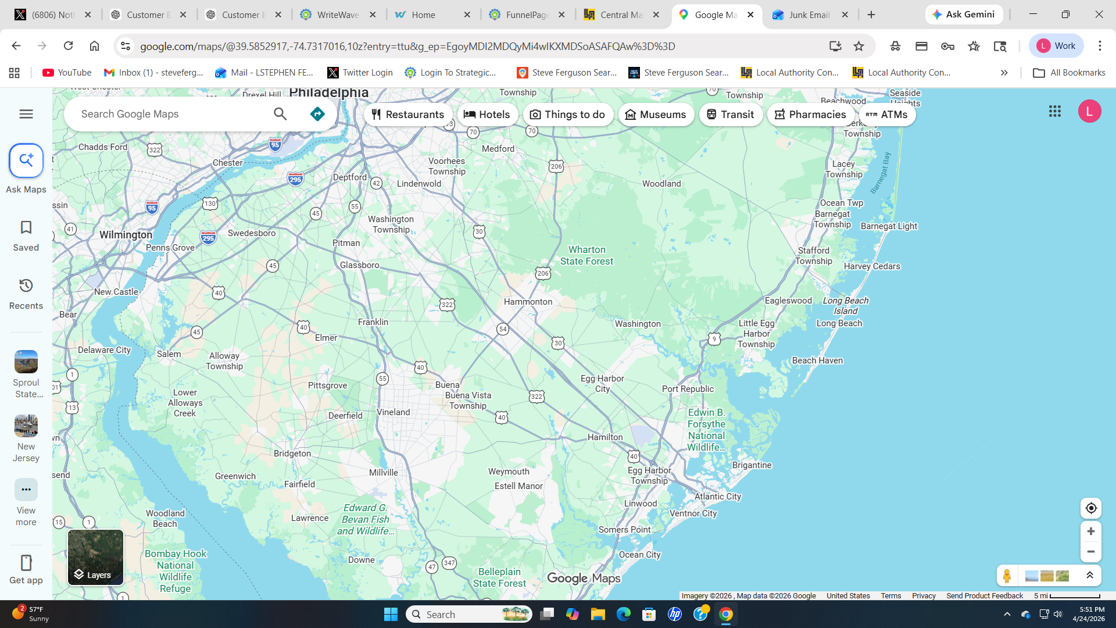Open the Google apps grid
The width and height of the screenshot is (1116, 628).
pos(1055,111)
